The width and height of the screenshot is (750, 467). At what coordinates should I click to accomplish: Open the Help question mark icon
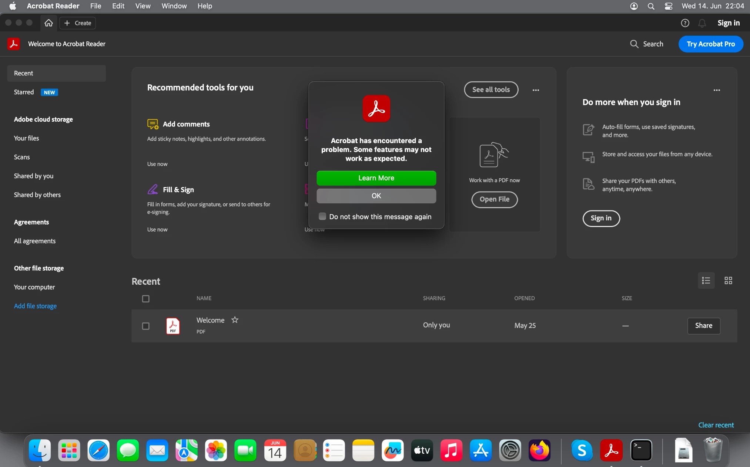click(685, 23)
